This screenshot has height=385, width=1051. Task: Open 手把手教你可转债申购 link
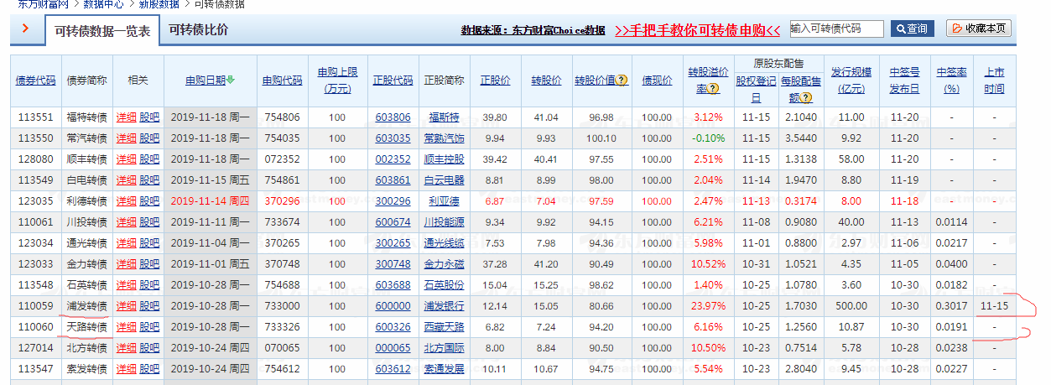pyautogui.click(x=698, y=30)
